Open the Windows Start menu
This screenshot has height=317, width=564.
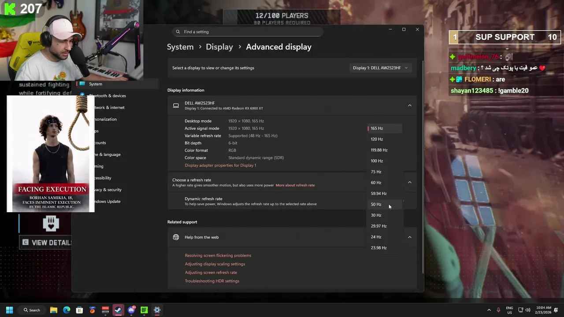(x=9, y=310)
